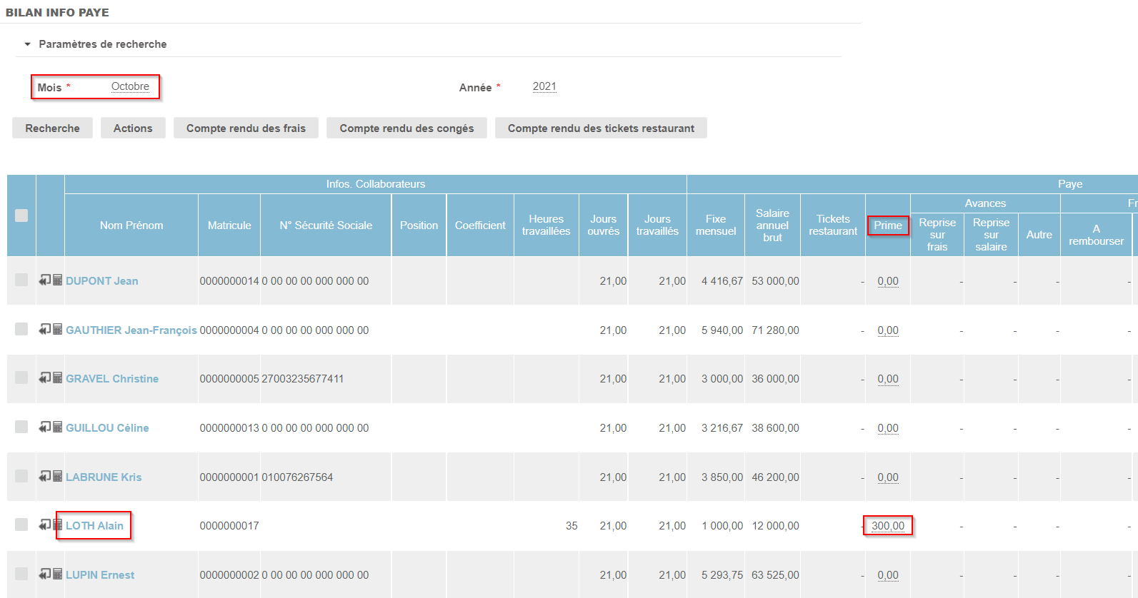
Task: Click Compte rendu des tickets restaurant button
Action: pyautogui.click(x=601, y=128)
